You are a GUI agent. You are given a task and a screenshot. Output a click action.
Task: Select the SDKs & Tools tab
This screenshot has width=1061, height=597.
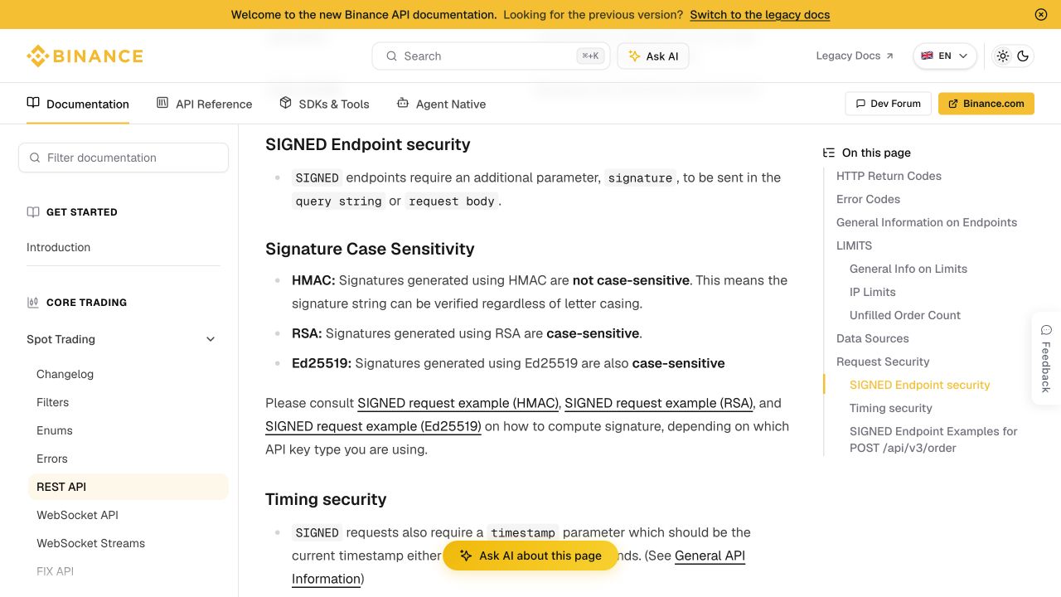[x=324, y=104]
